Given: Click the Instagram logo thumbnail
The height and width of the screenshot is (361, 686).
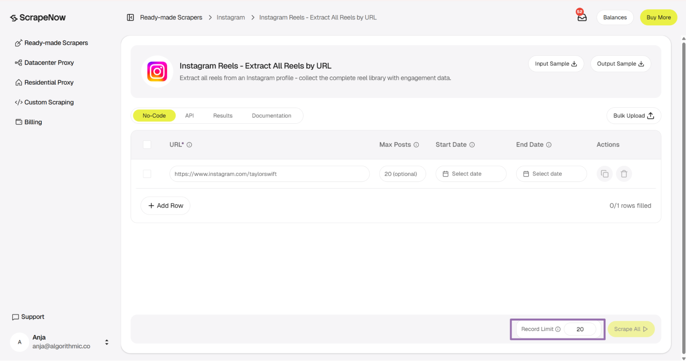Looking at the screenshot, I should pyautogui.click(x=157, y=71).
